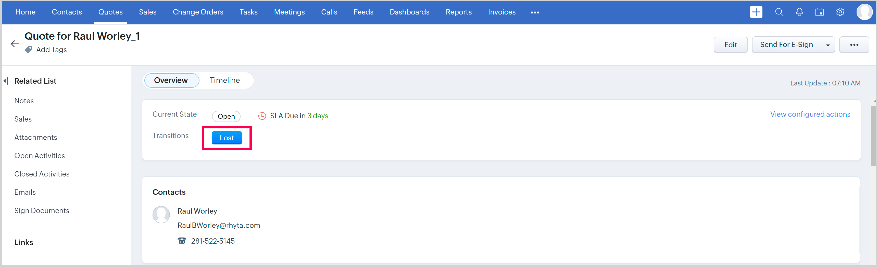Open the Invoices module tab

(x=501, y=12)
